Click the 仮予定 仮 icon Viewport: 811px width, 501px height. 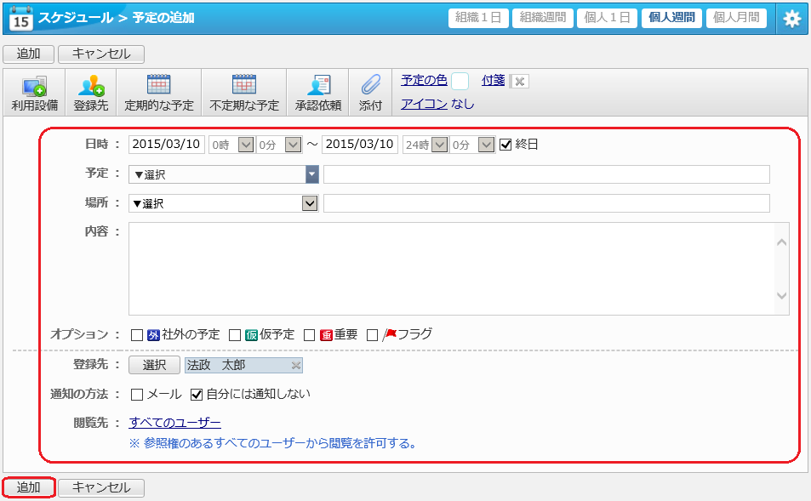pyautogui.click(x=251, y=335)
